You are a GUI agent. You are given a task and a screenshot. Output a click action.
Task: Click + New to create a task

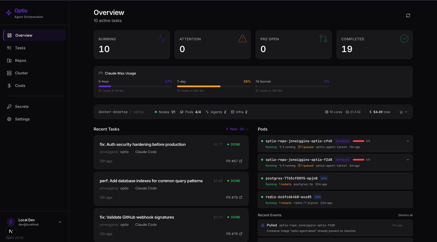click(231, 129)
